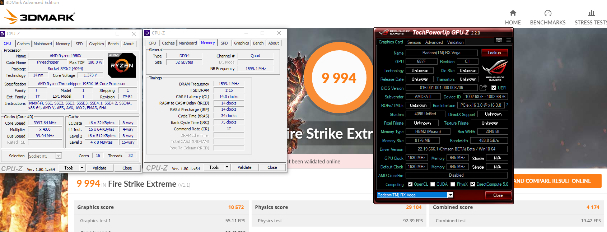
Task: Switch to Sensors tab in GPU-Z
Action: point(414,42)
